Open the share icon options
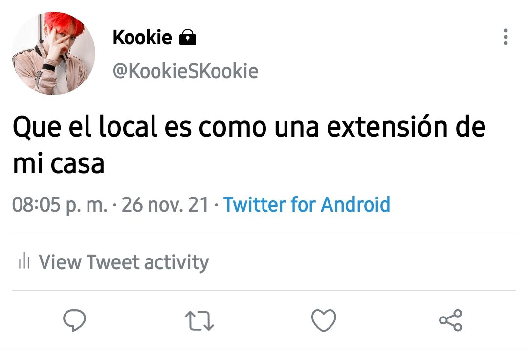 451,320
